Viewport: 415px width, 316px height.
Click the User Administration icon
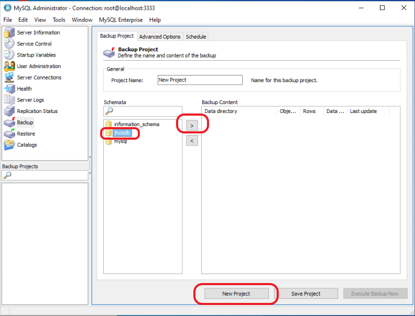point(9,66)
